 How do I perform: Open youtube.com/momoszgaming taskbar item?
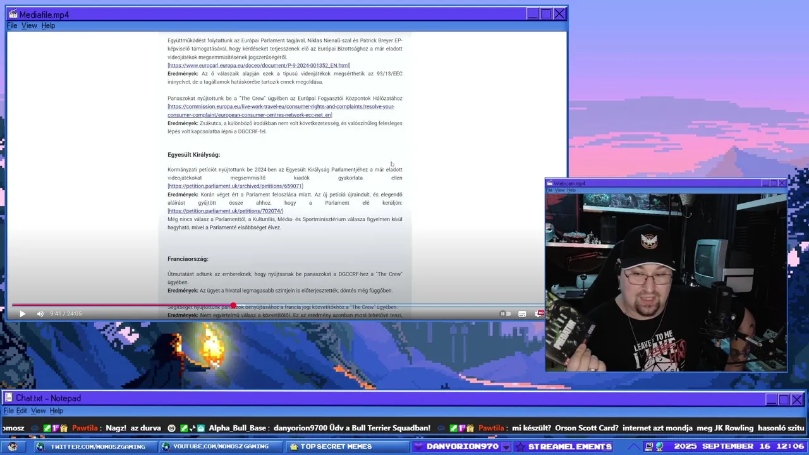(x=220, y=447)
